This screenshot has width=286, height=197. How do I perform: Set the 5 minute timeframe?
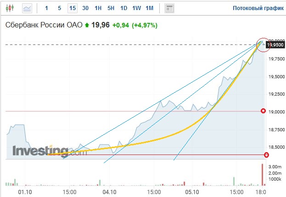click(60, 8)
